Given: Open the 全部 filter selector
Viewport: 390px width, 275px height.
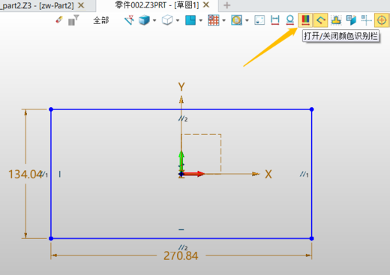Looking at the screenshot, I should tap(101, 20).
